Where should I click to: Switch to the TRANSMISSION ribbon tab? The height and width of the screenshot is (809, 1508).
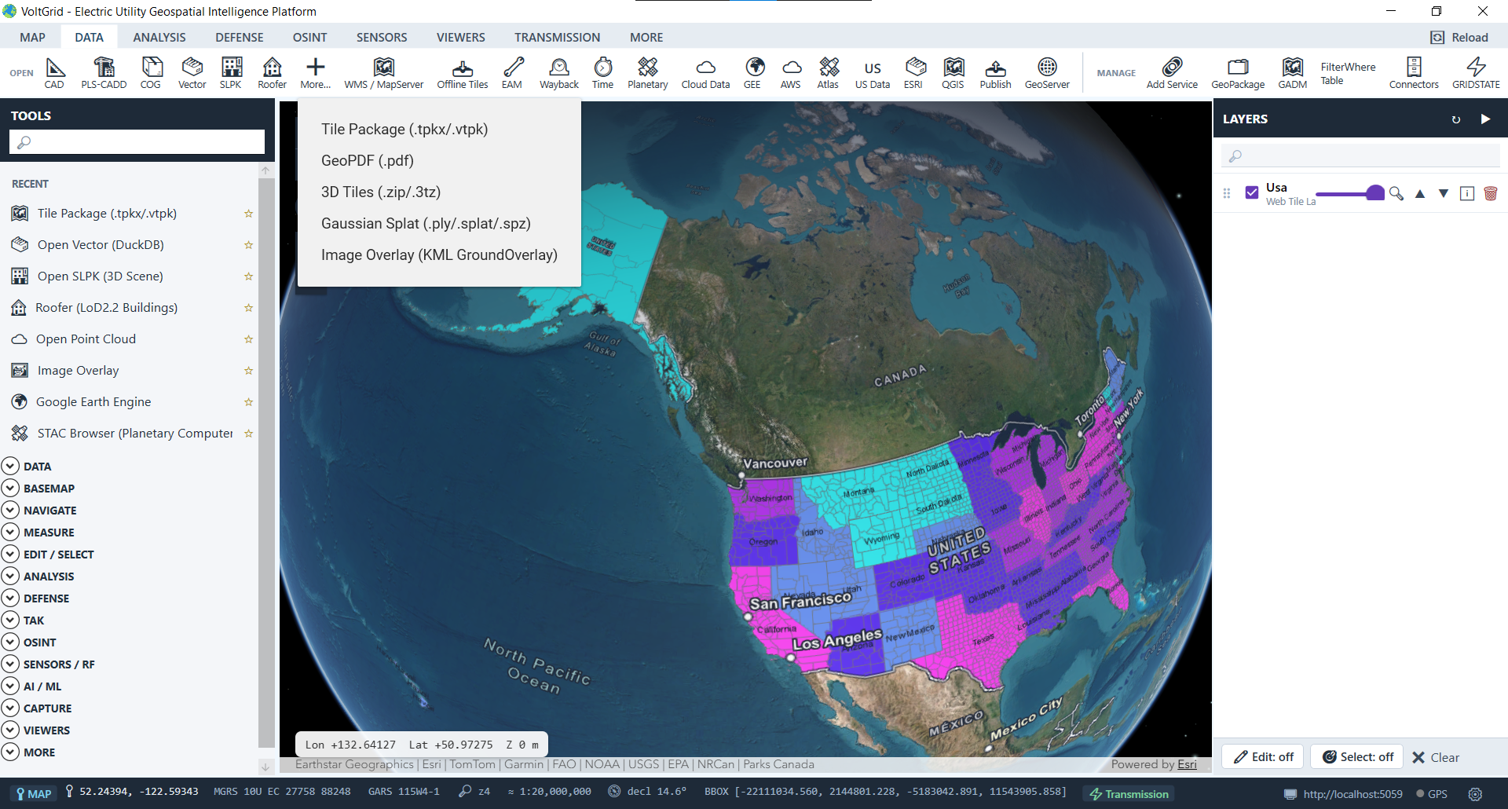coord(557,37)
